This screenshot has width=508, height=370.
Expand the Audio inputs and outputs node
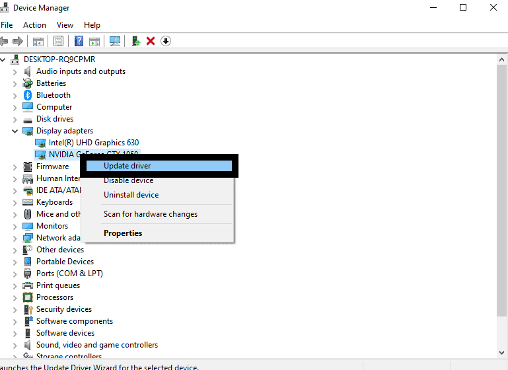click(x=15, y=72)
